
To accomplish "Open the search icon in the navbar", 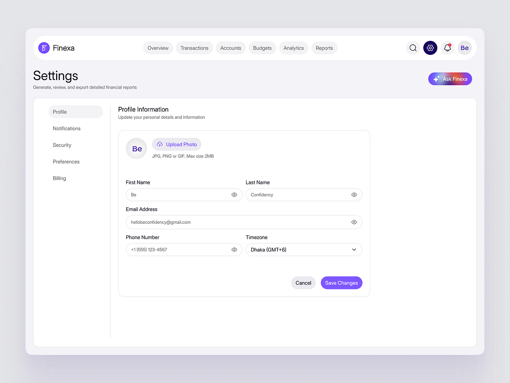I will [x=413, y=48].
